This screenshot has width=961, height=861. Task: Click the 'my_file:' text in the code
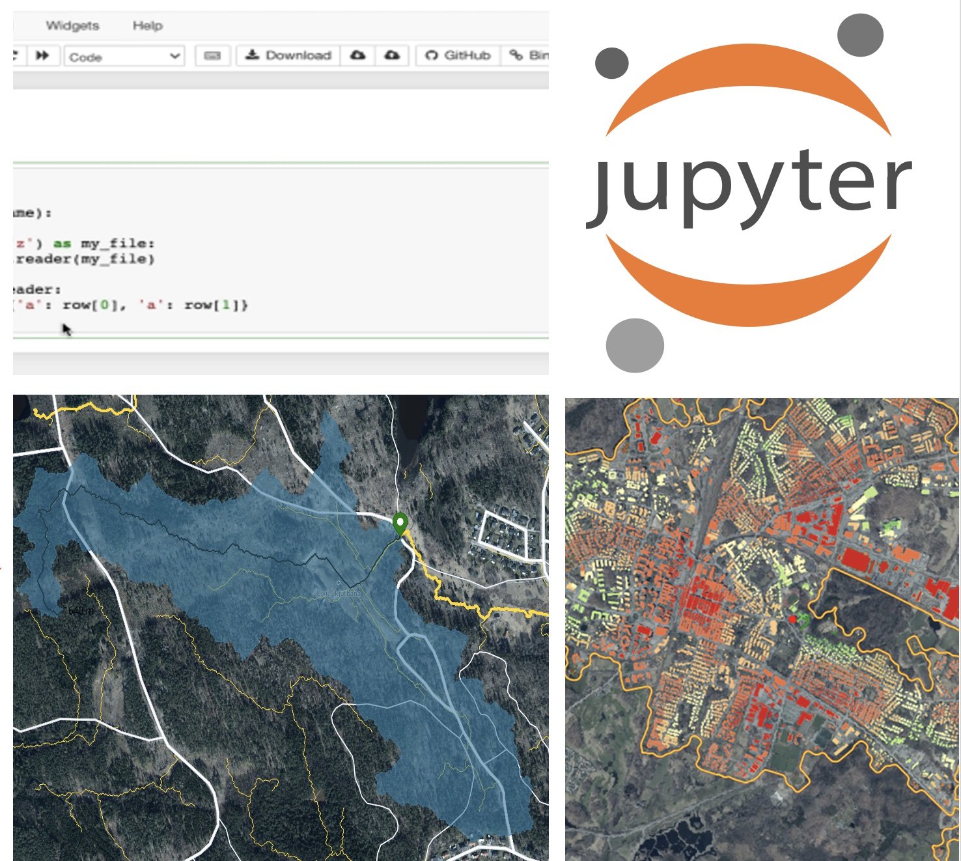click(118, 244)
